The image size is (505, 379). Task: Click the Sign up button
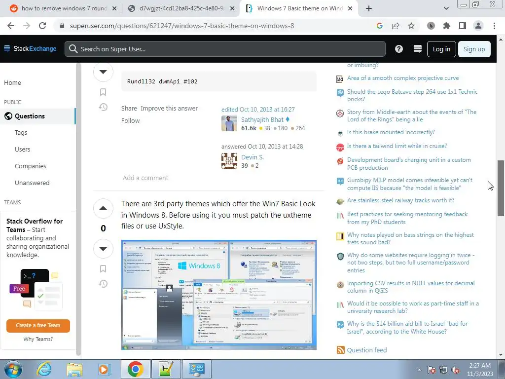pyautogui.click(x=474, y=49)
